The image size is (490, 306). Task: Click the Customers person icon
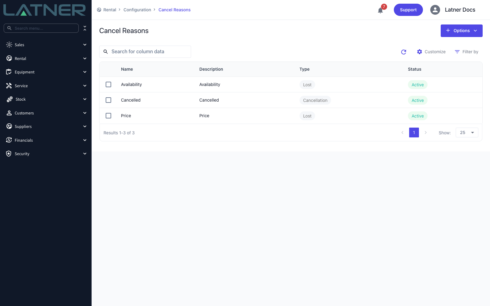[9, 113]
